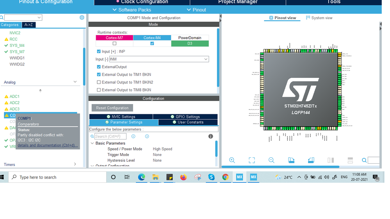Go to next parameter search result
The image size is (390, 219).
[147, 136]
